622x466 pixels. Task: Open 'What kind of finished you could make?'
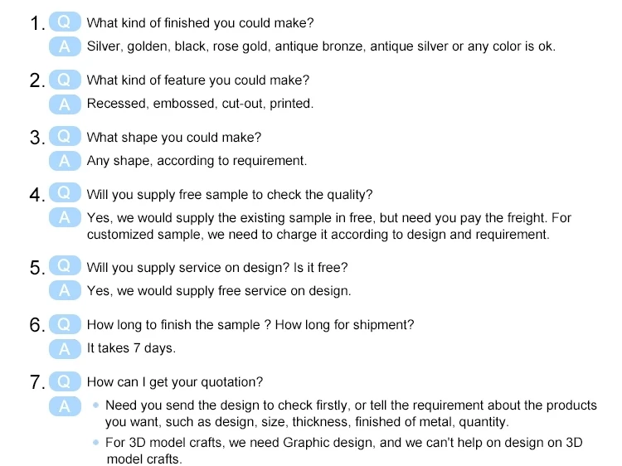[x=200, y=23]
